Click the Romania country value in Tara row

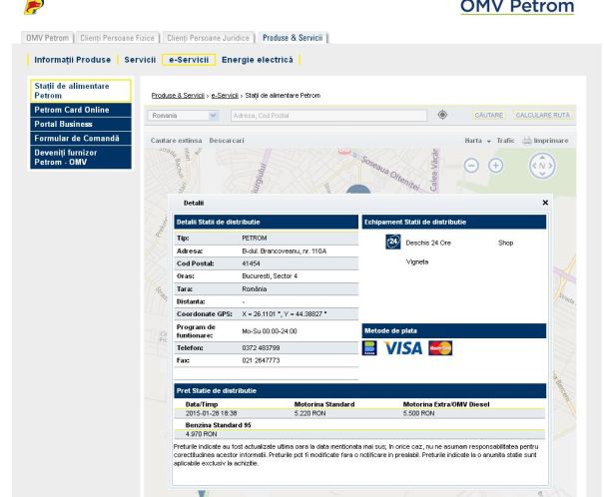point(255,288)
